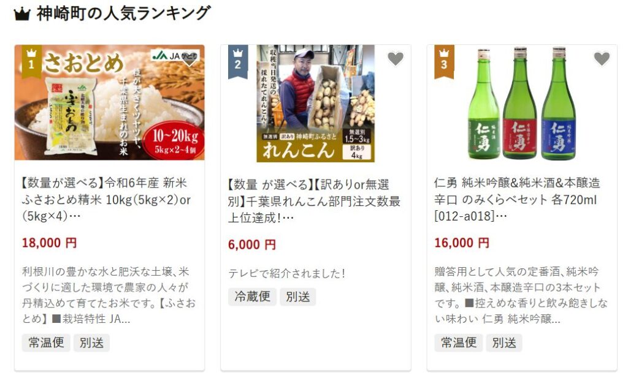Click the 18,000 円 price
Viewport: 628px width, 375px height.
49,243
